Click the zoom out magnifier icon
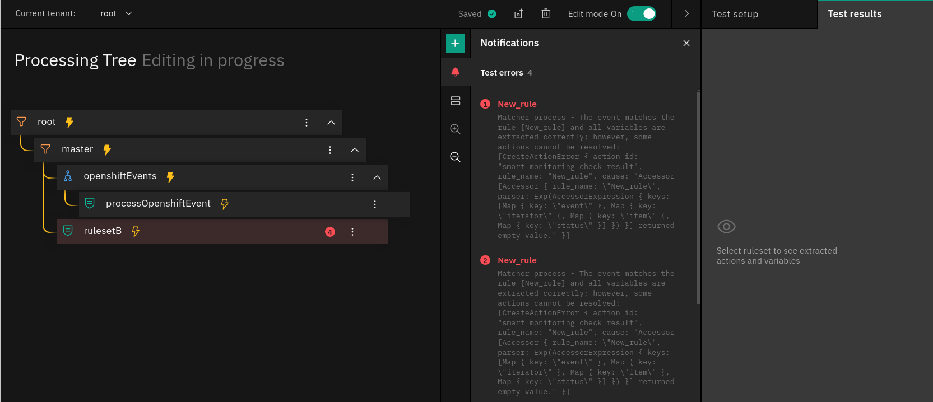 point(455,157)
